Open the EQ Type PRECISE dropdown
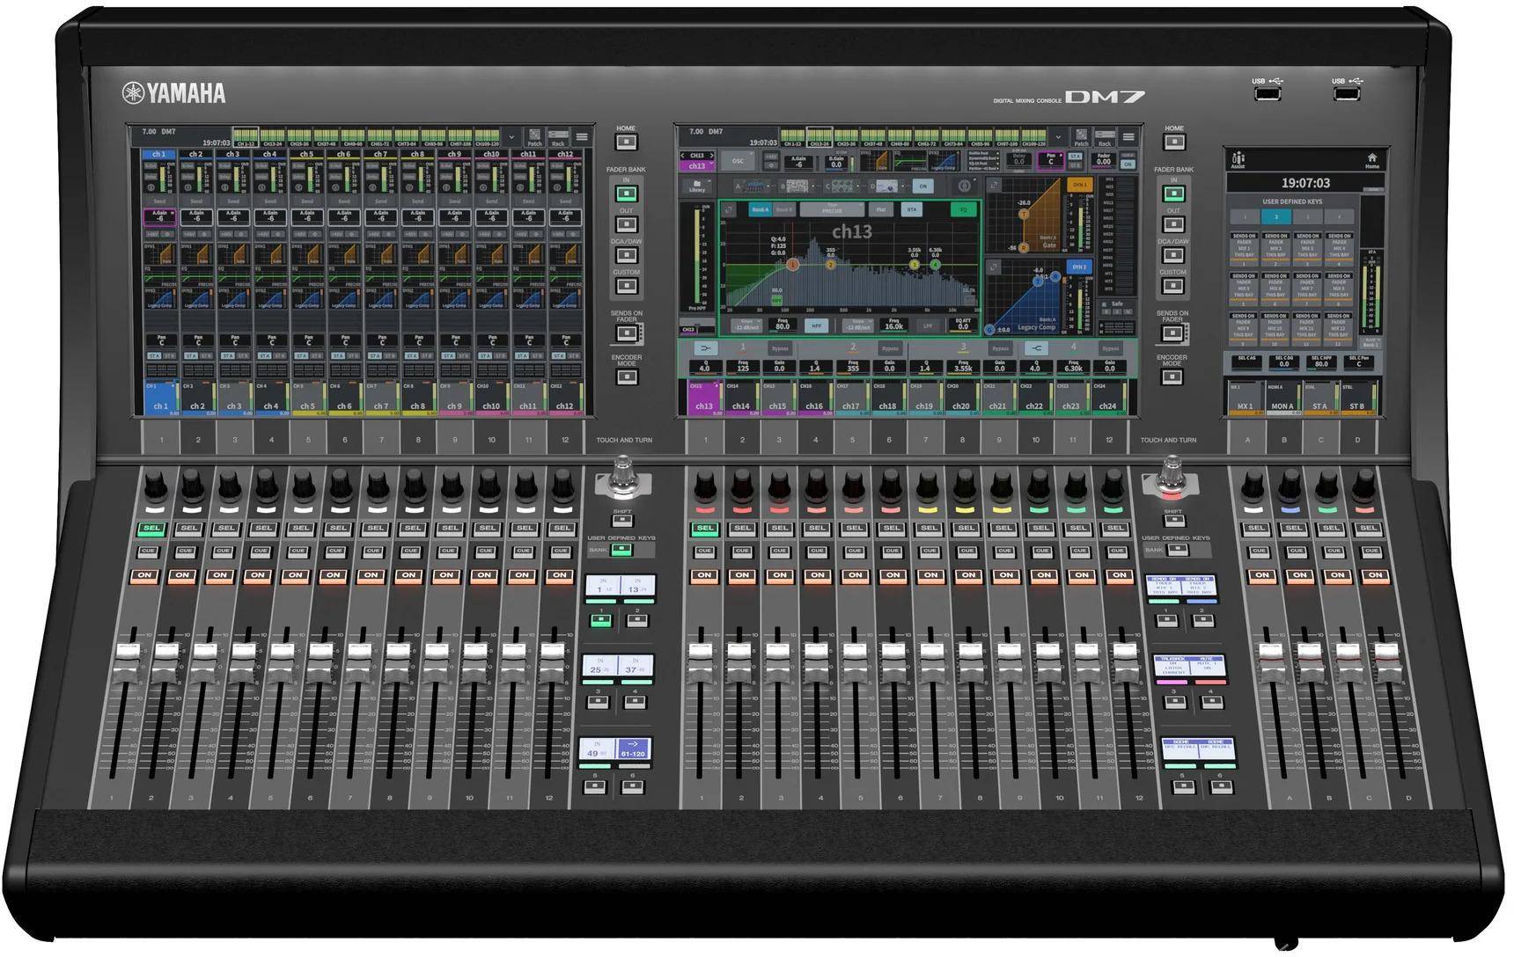Screen dimensions: 1514x957 tap(832, 209)
